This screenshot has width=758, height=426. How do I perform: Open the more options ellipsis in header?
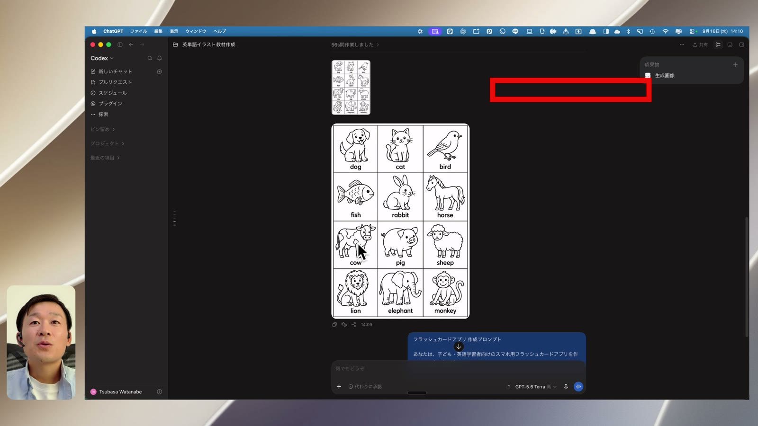(x=682, y=44)
